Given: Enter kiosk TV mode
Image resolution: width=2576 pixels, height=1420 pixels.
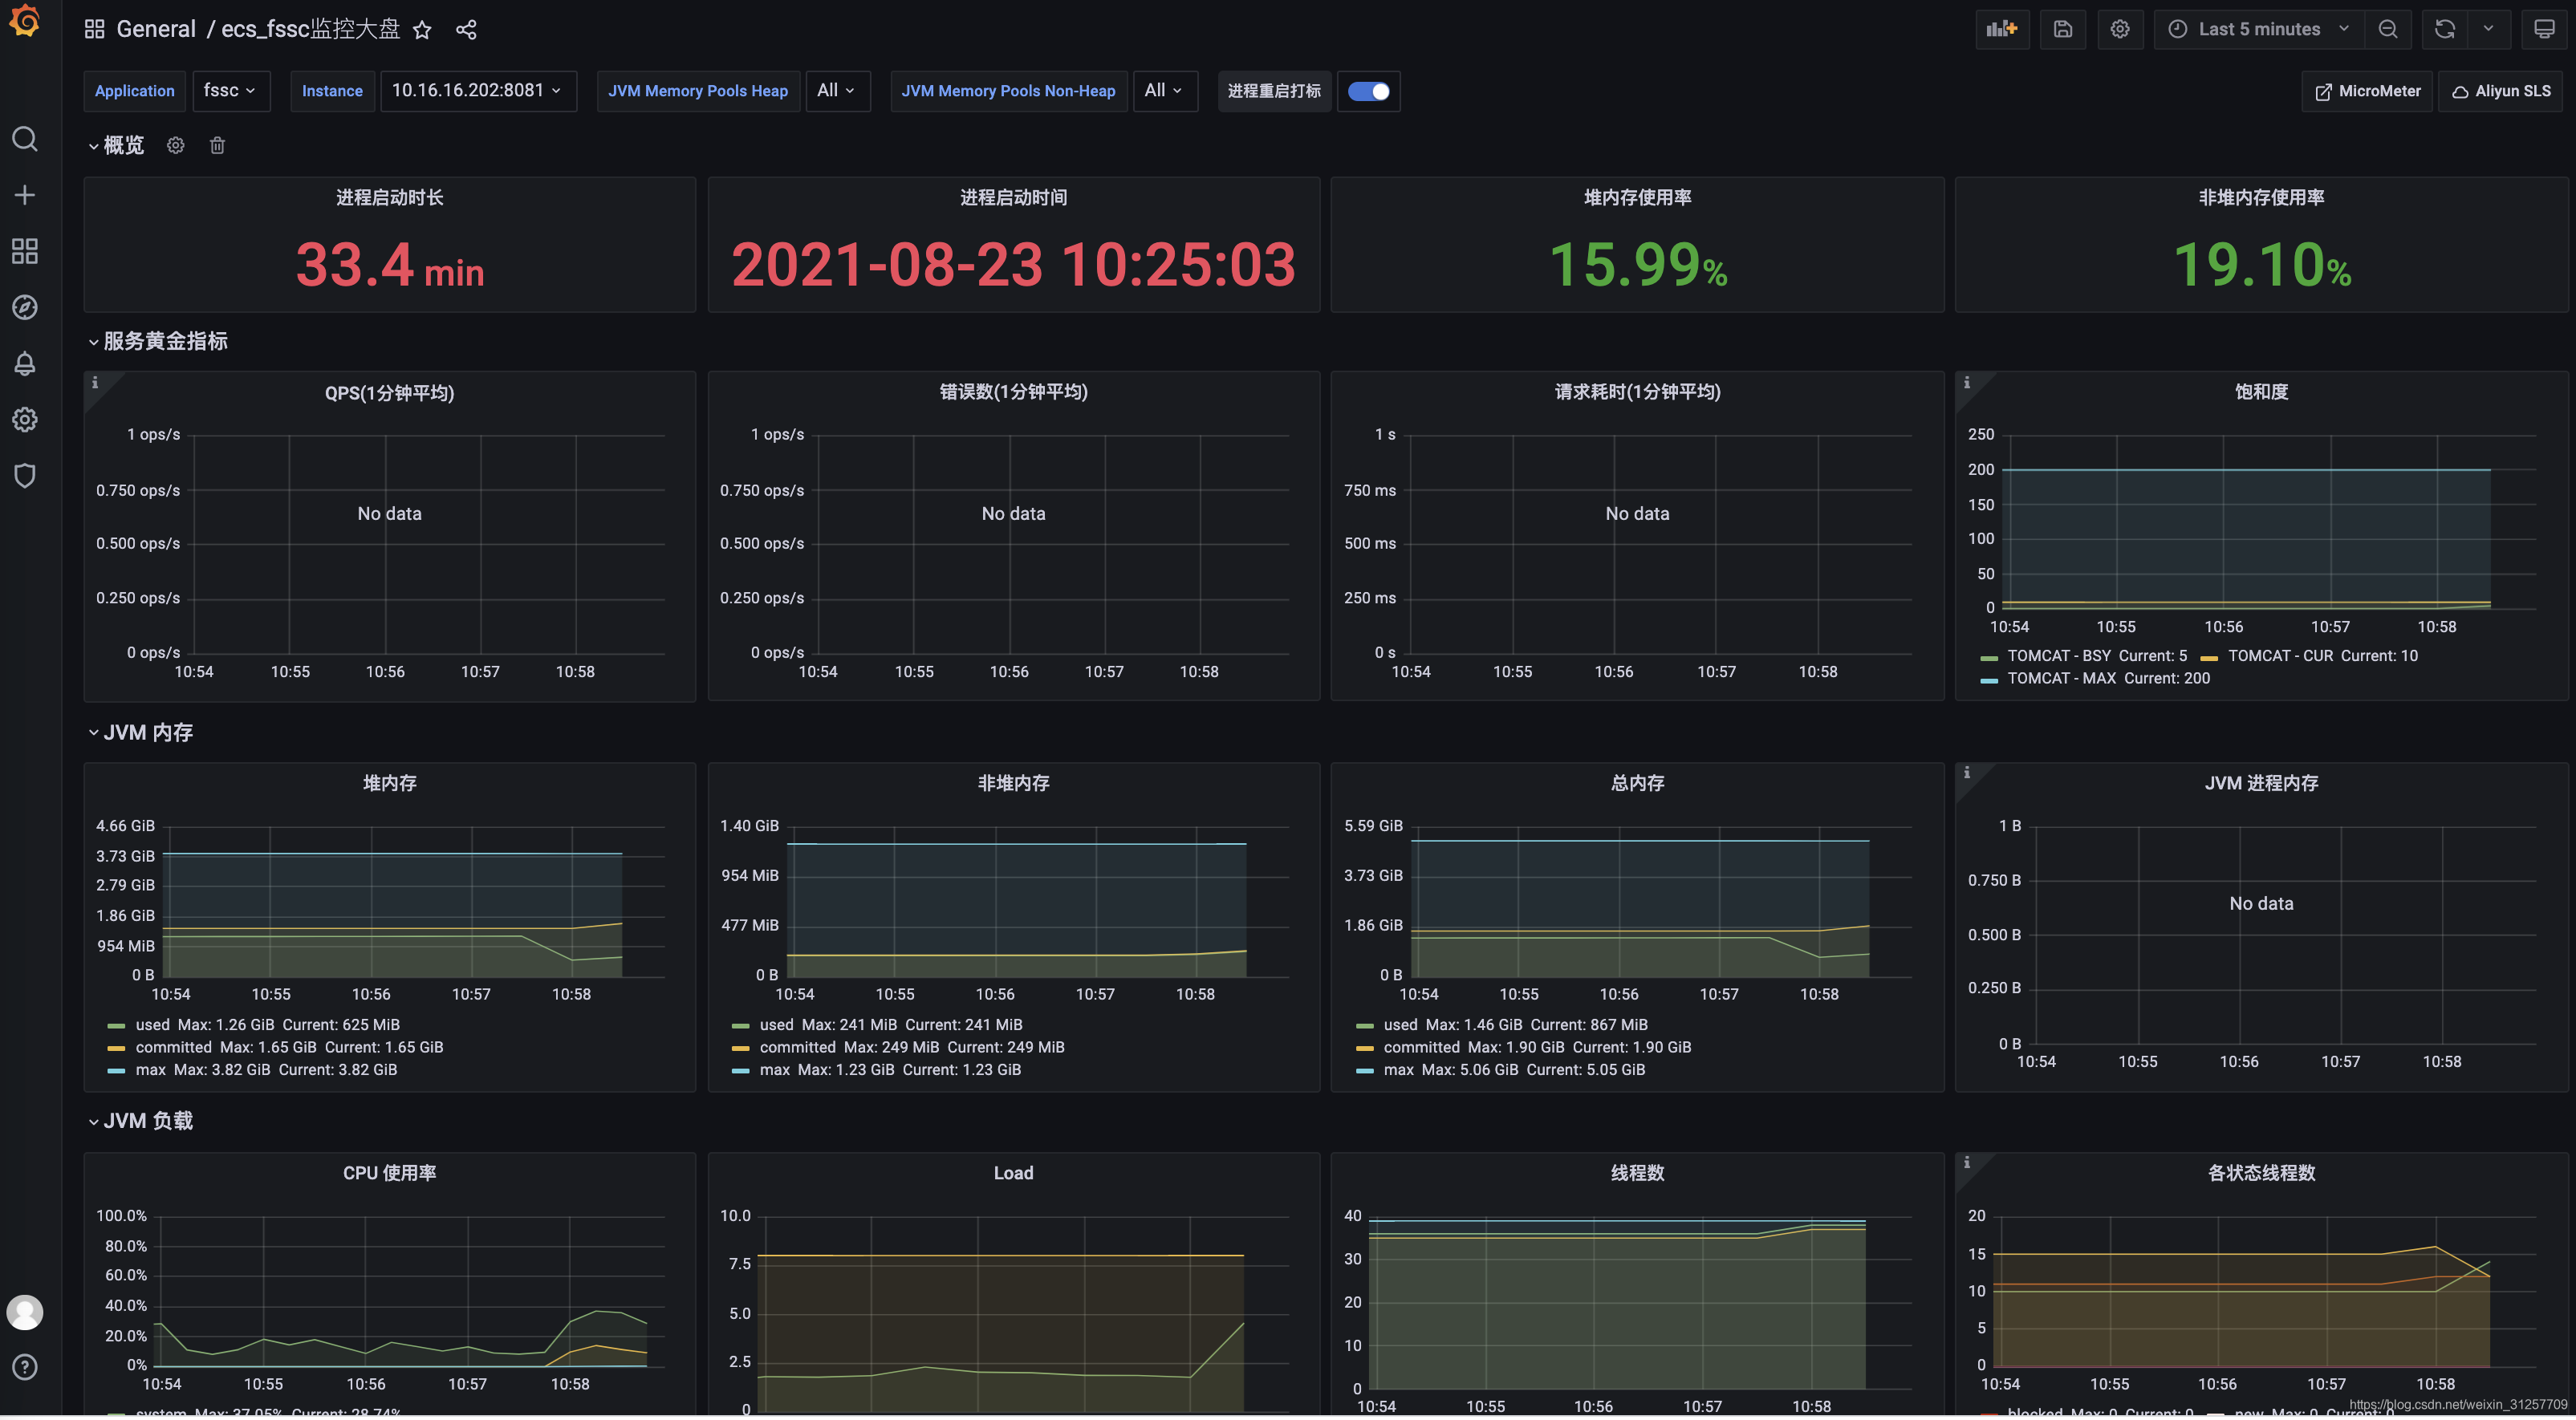Looking at the screenshot, I should pos(2544,29).
